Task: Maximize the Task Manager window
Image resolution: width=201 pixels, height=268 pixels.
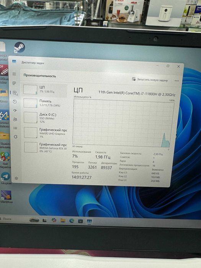Action: click(x=168, y=66)
